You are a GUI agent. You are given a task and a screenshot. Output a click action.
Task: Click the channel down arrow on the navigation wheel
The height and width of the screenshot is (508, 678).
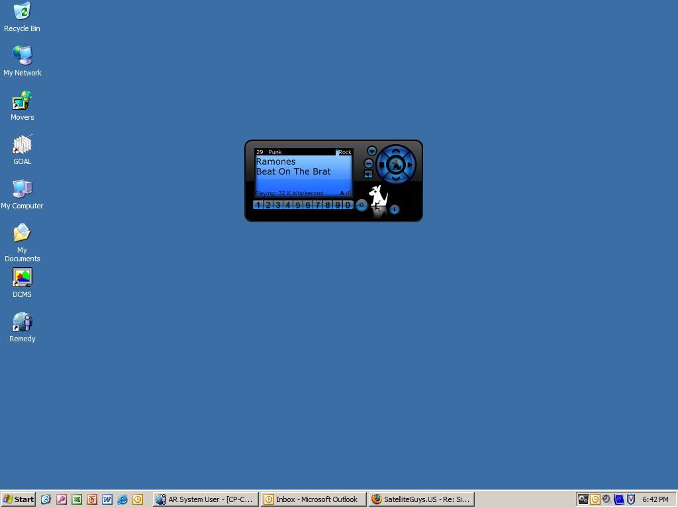(396, 177)
